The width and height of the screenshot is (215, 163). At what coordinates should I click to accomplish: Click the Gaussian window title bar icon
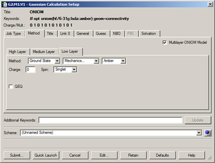(x=4, y=4)
